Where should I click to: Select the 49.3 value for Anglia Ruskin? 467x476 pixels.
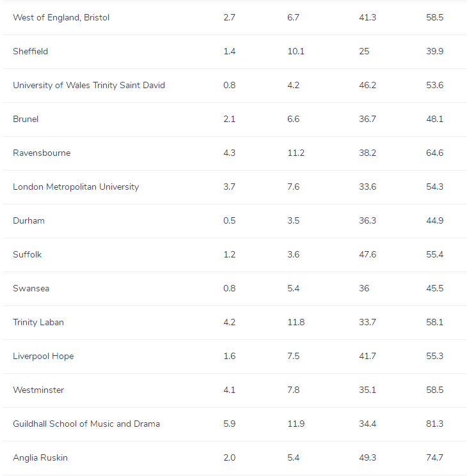367,457
